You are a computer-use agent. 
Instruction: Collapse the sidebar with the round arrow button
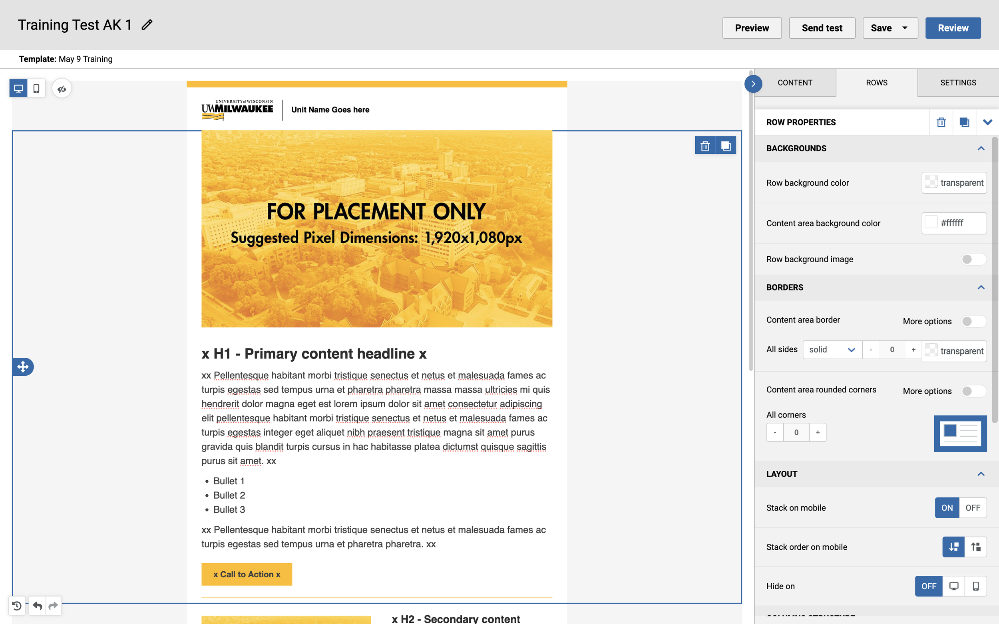point(753,84)
